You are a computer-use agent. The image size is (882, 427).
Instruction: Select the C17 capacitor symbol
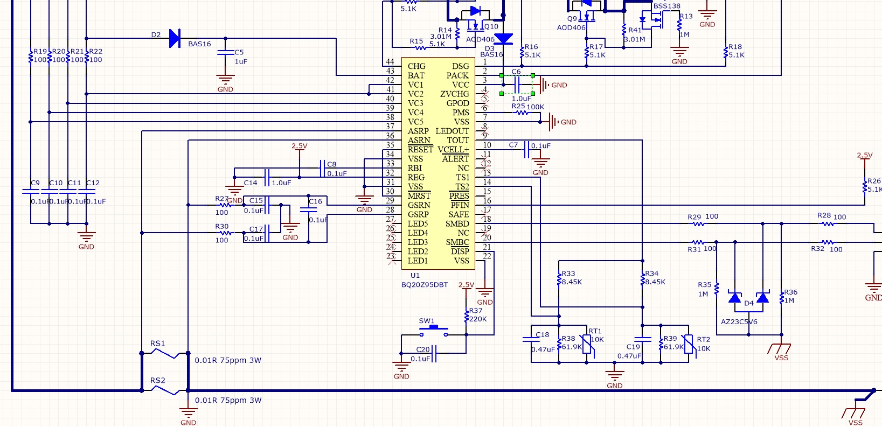(x=267, y=233)
